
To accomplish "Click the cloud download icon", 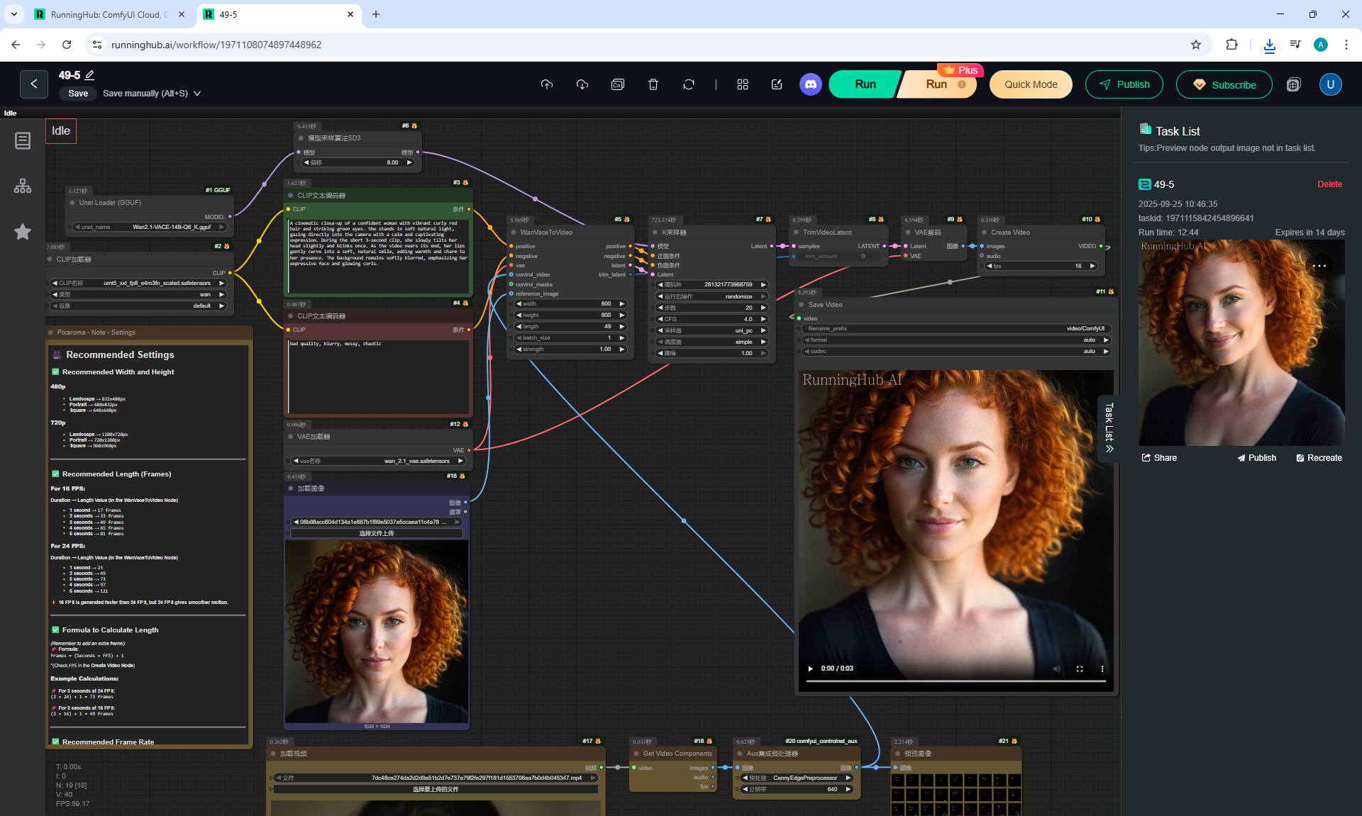I will [x=582, y=84].
